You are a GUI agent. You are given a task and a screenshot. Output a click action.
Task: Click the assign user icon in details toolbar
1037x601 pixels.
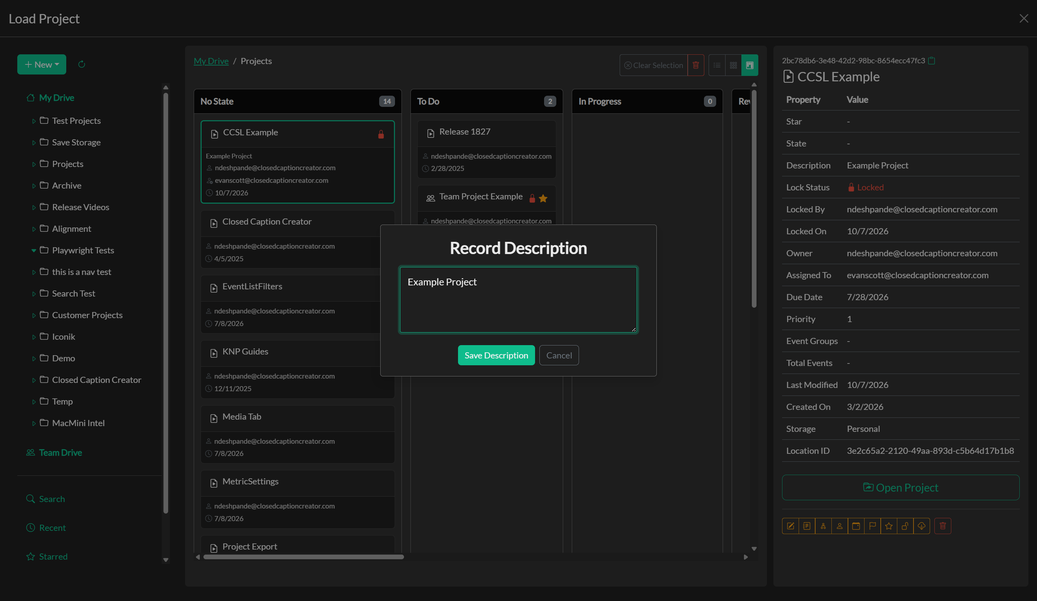(839, 526)
